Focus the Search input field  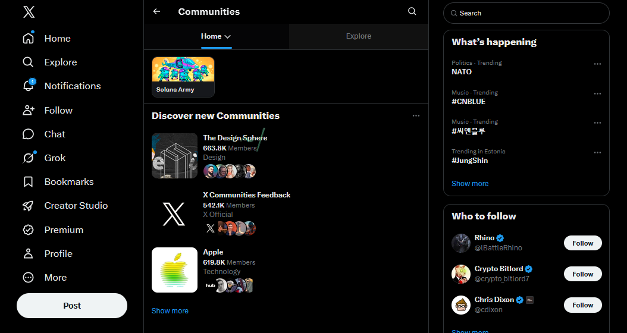(526, 13)
